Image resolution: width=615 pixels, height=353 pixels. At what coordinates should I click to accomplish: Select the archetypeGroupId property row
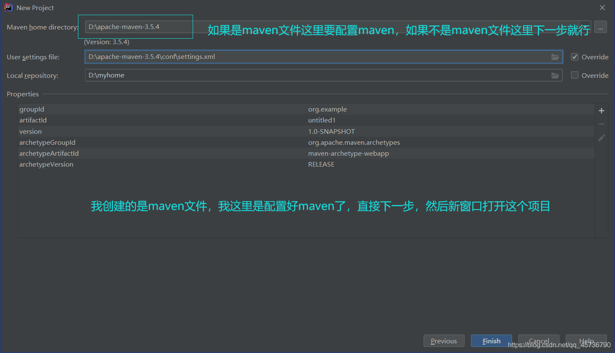[x=306, y=142]
